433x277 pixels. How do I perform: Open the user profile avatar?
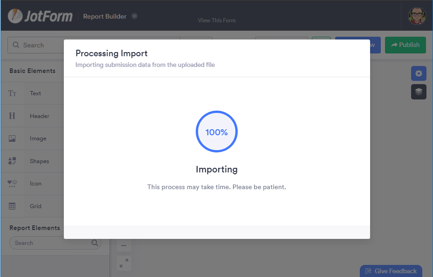(417, 16)
